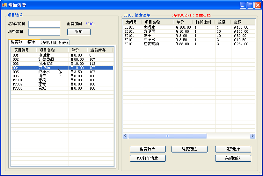Image resolution: width=263 pixels, height=176 pixels.
Task: Click the ¥264.00 amount cell
Action: tap(241, 44)
